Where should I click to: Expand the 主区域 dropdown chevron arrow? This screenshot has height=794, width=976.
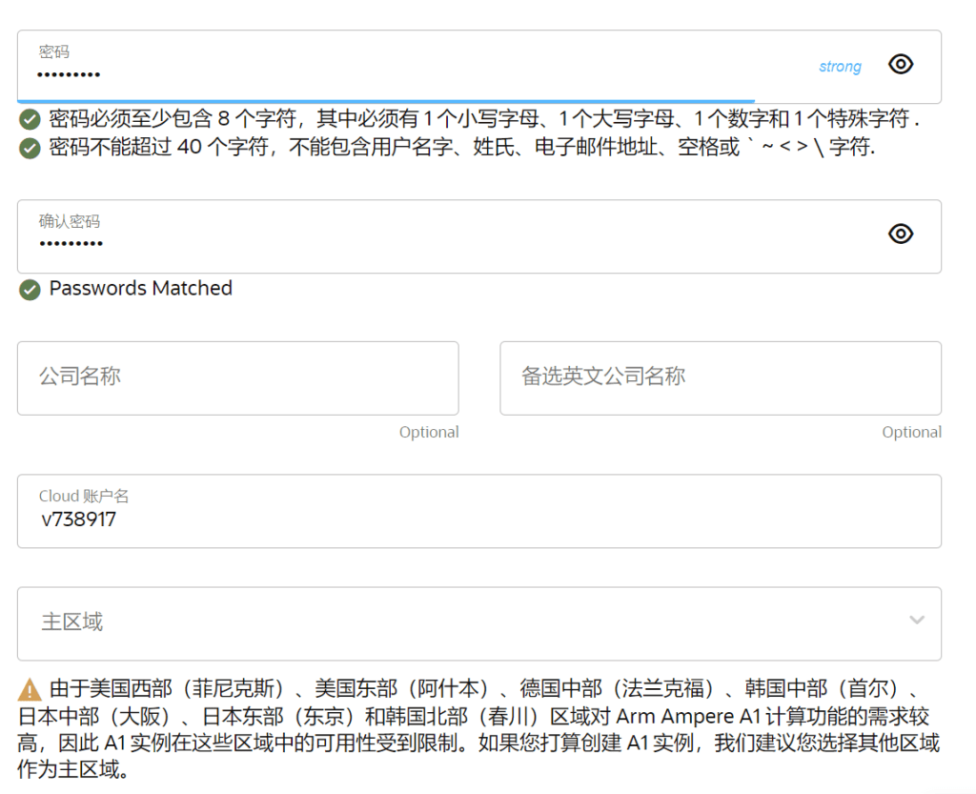(x=916, y=621)
